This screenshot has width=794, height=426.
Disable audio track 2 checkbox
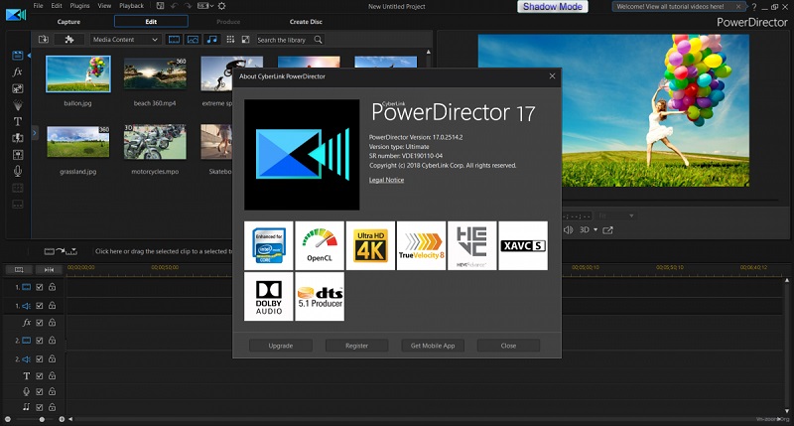39,358
